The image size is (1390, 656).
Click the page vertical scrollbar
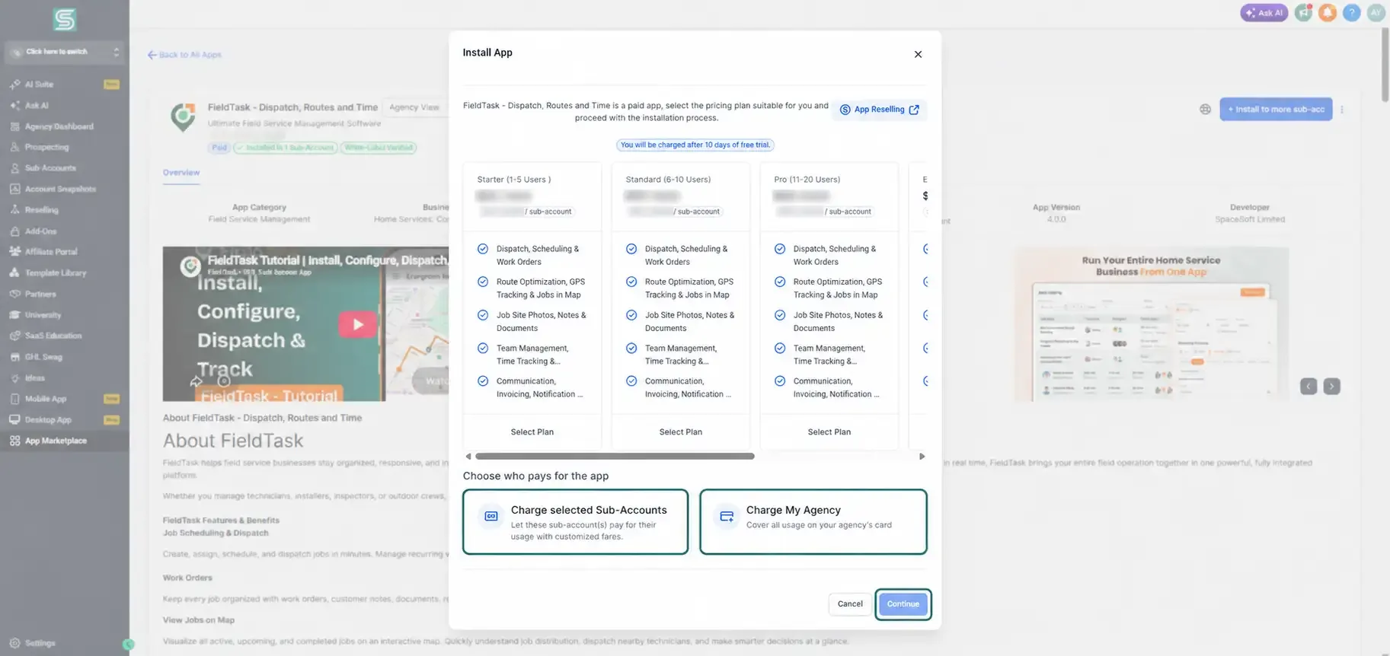click(x=1385, y=65)
